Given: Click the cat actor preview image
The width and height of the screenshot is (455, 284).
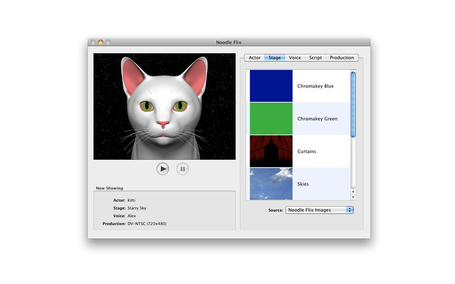Looking at the screenshot, I should click(x=164, y=106).
